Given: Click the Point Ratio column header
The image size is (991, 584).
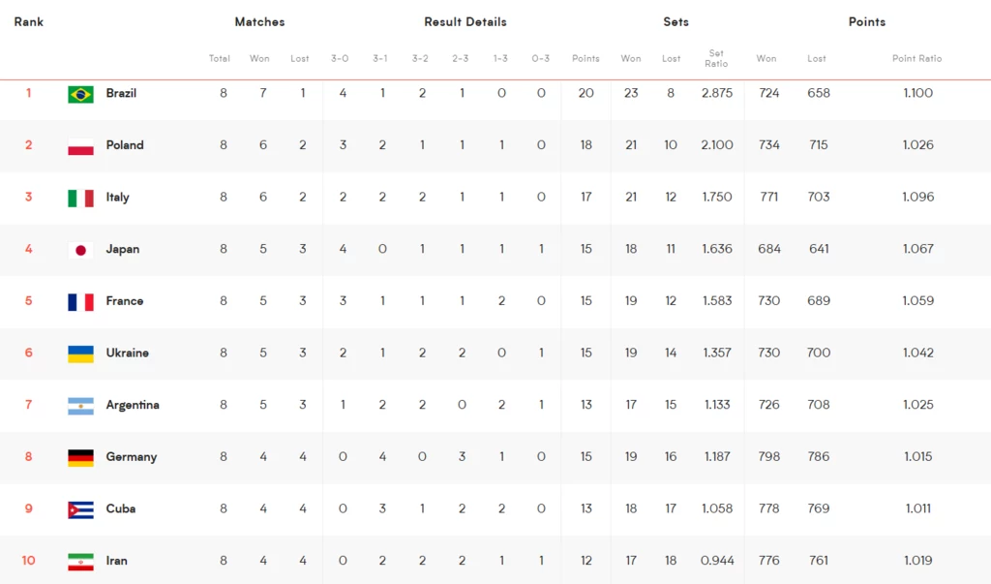Looking at the screenshot, I should tap(916, 58).
